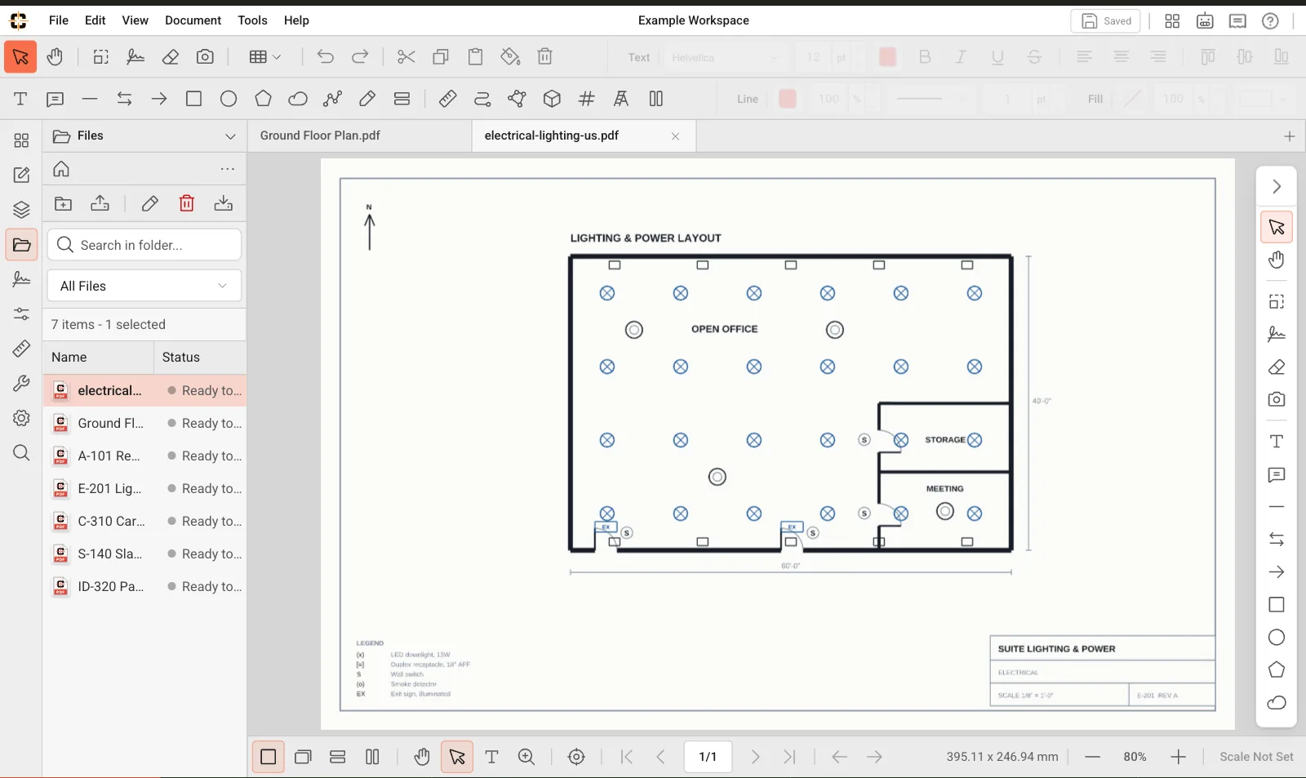
Task: Select the Polygon shape tool in annotation toolbar
Action: point(263,99)
